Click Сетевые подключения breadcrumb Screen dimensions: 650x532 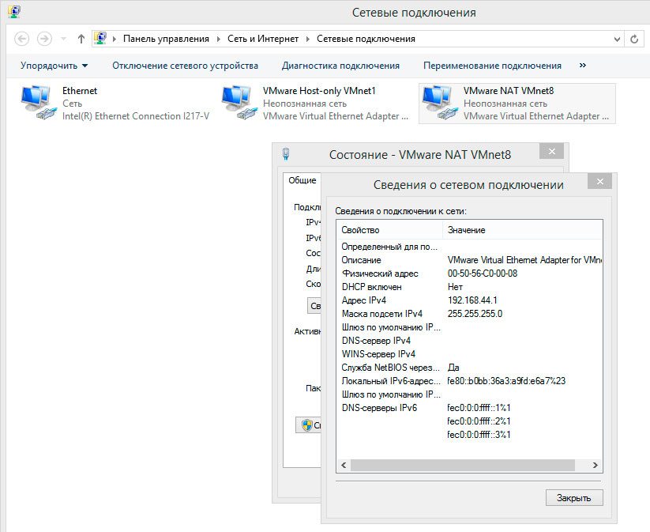click(x=366, y=39)
